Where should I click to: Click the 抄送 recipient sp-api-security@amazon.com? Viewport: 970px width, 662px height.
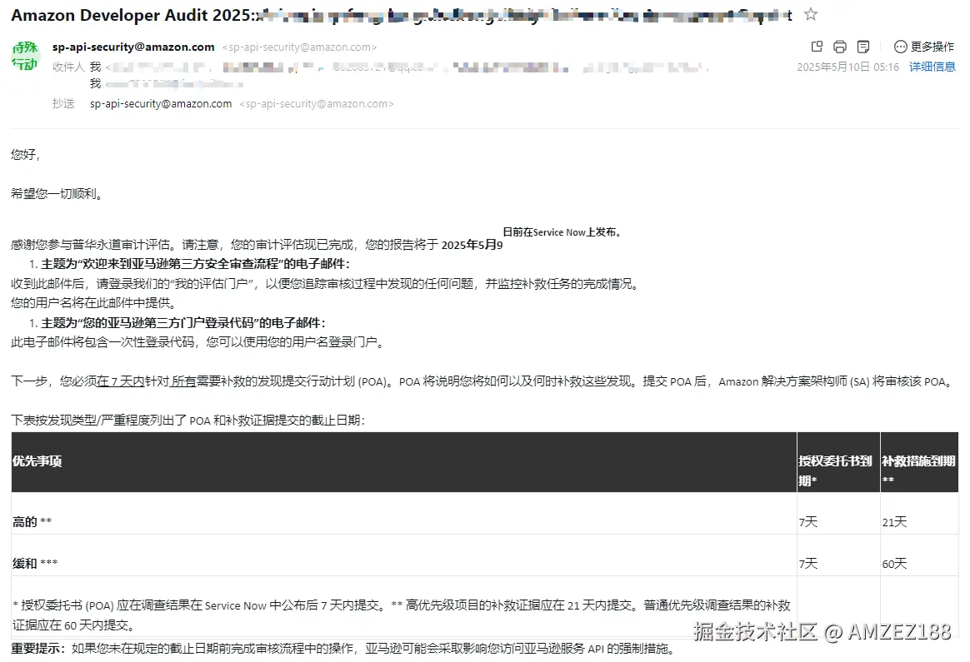tap(161, 104)
